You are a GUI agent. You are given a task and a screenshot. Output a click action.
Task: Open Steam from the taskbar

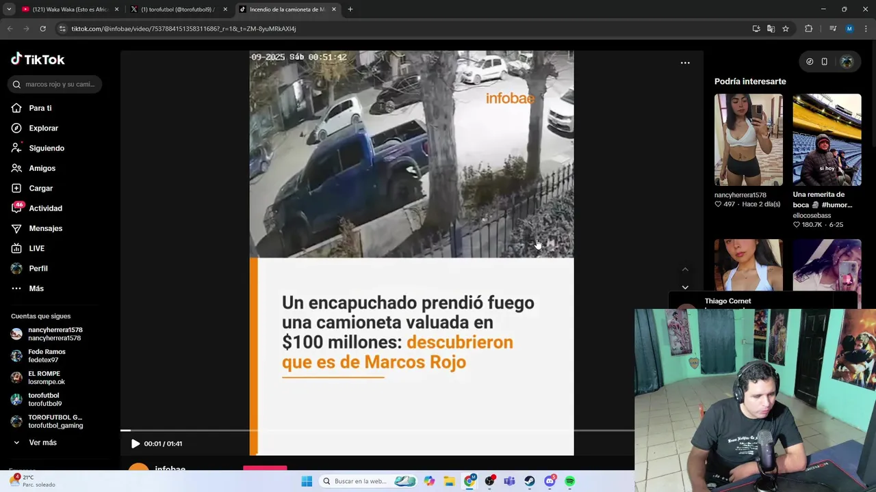point(530,481)
